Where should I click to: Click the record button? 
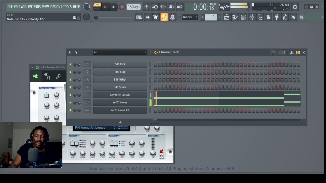pos(122,7)
